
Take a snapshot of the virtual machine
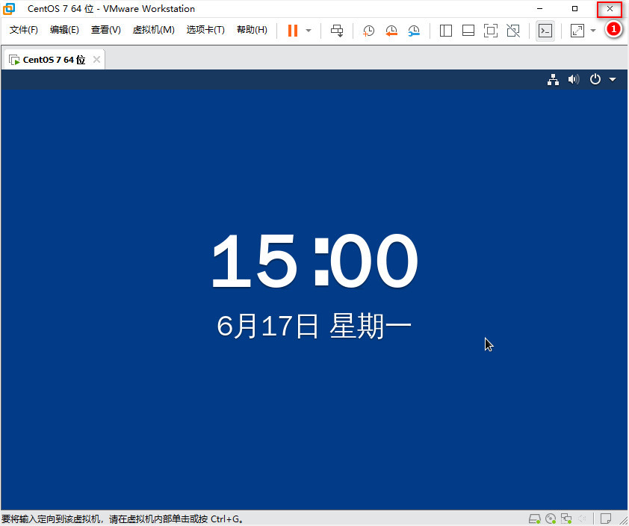(x=368, y=31)
